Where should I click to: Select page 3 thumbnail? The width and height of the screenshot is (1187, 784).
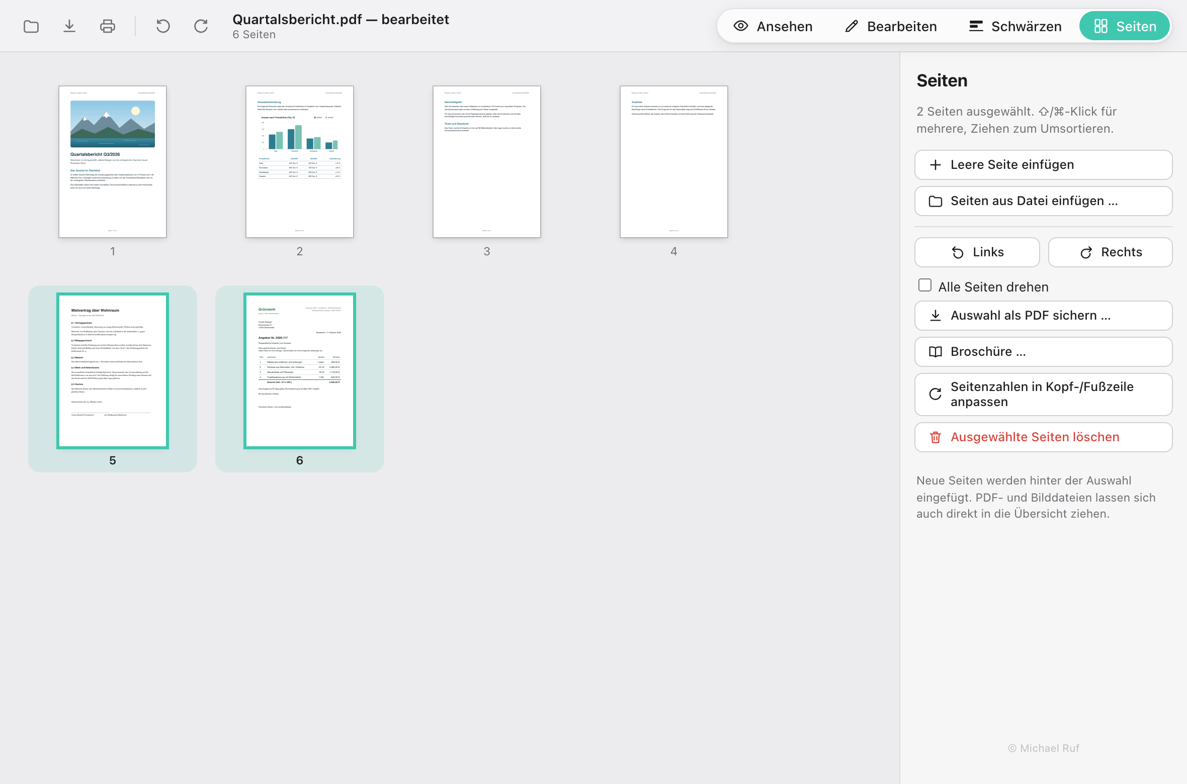pyautogui.click(x=487, y=162)
